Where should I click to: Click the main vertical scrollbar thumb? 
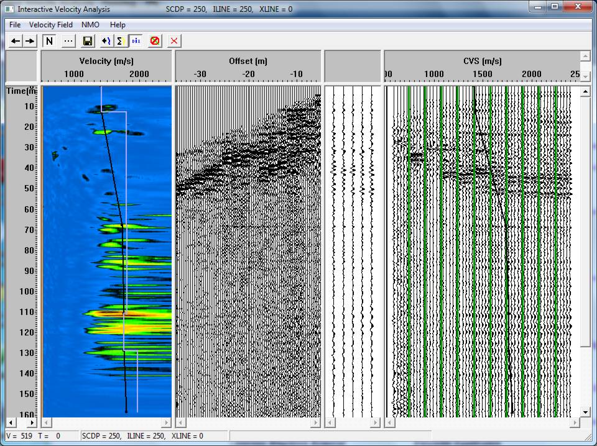pyautogui.click(x=586, y=222)
